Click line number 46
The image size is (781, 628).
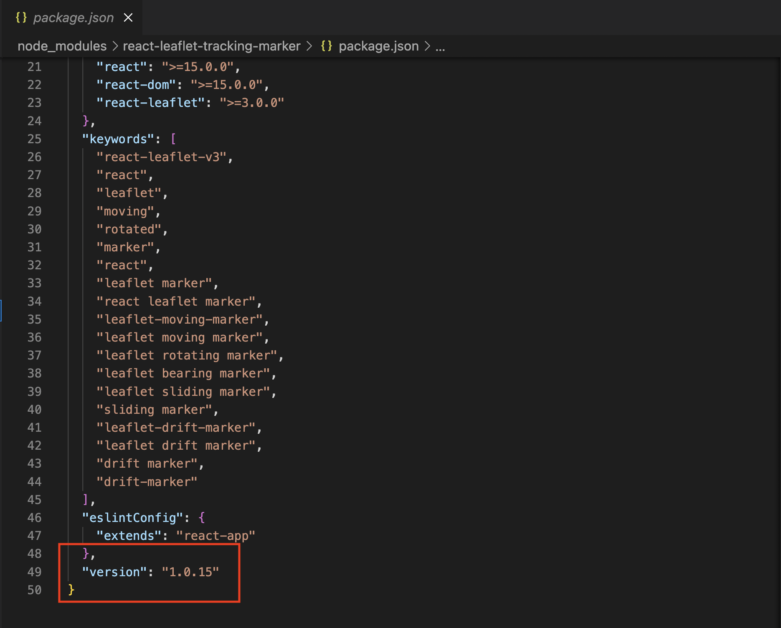pyautogui.click(x=34, y=518)
